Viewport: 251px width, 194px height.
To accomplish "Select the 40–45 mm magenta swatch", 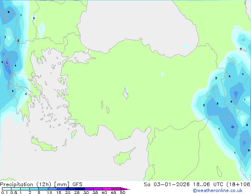I will (x=107, y=189).
